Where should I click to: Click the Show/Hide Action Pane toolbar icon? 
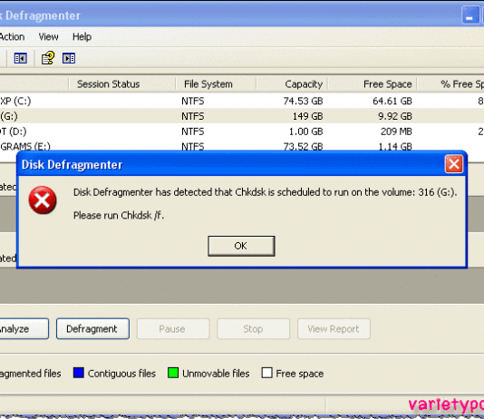tap(69, 58)
